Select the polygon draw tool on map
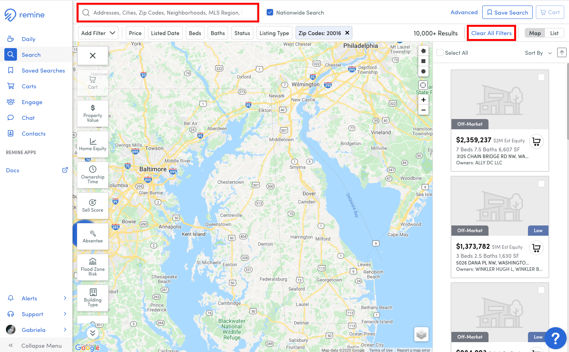 tap(423, 51)
